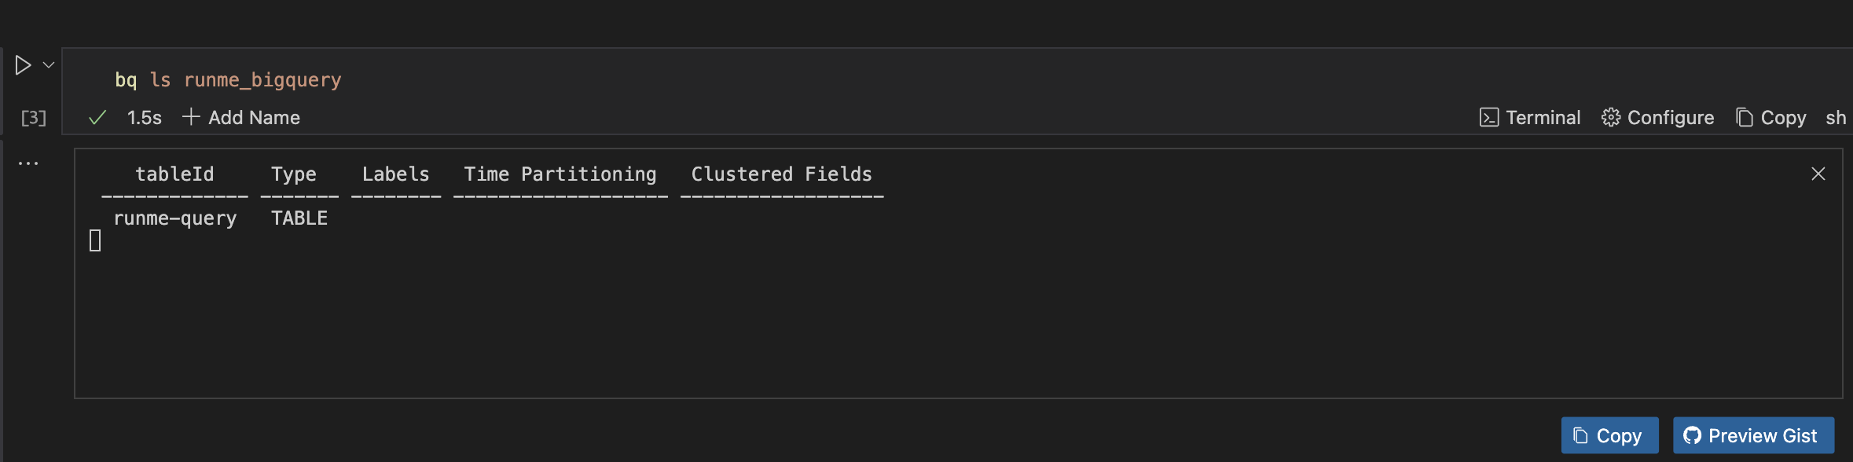Screen dimensions: 1853x462
Task: Click the bq ls command text
Action: click(228, 79)
